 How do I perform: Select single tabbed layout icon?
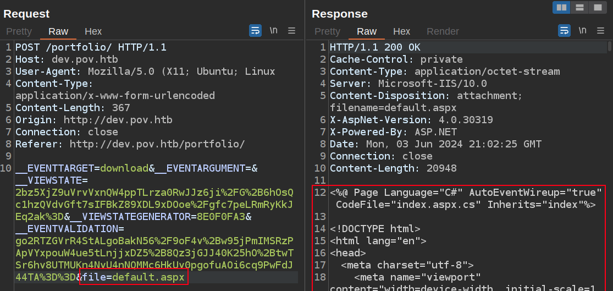pos(597,7)
